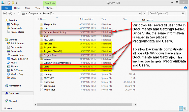Switch to the View ribbon tab
The image size is (189, 112).
38,8
